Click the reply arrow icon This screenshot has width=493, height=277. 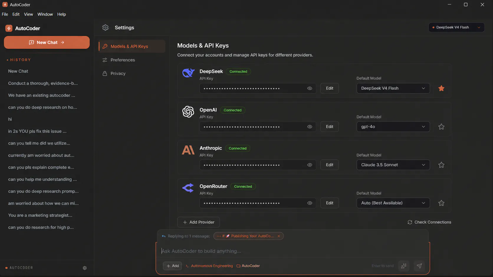pos(164,236)
